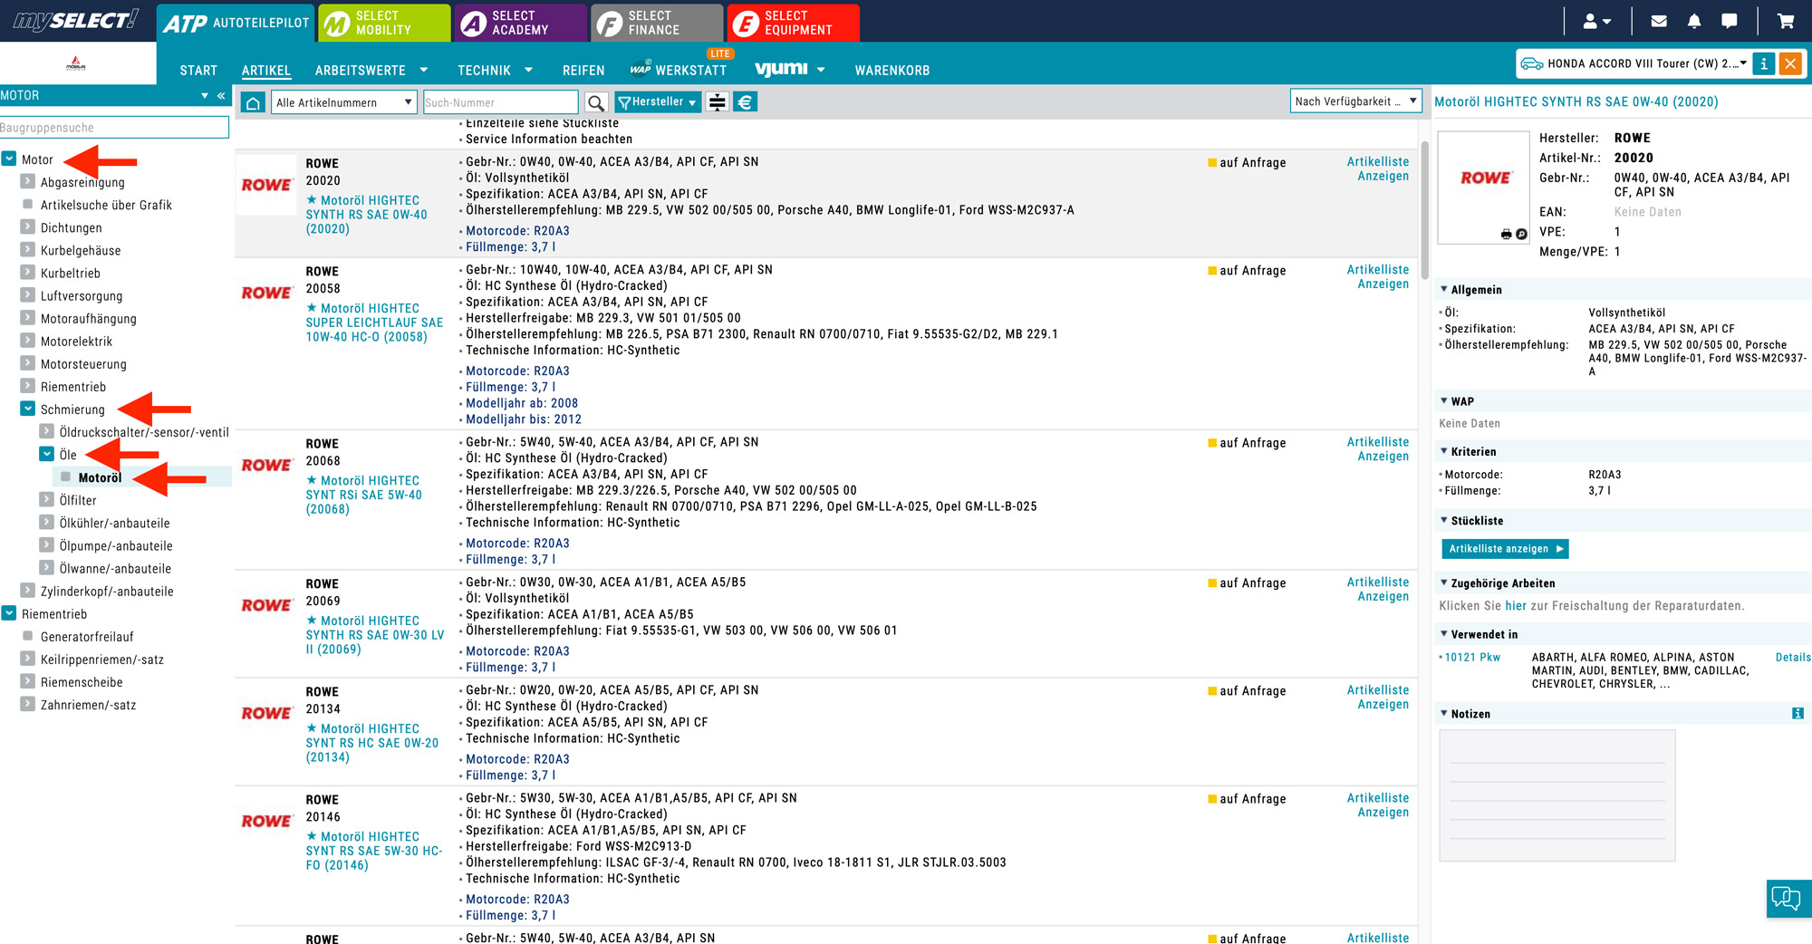This screenshot has width=1812, height=944.
Task: Click 'hier' link for Reparaturdaten
Action: pos(1516,606)
